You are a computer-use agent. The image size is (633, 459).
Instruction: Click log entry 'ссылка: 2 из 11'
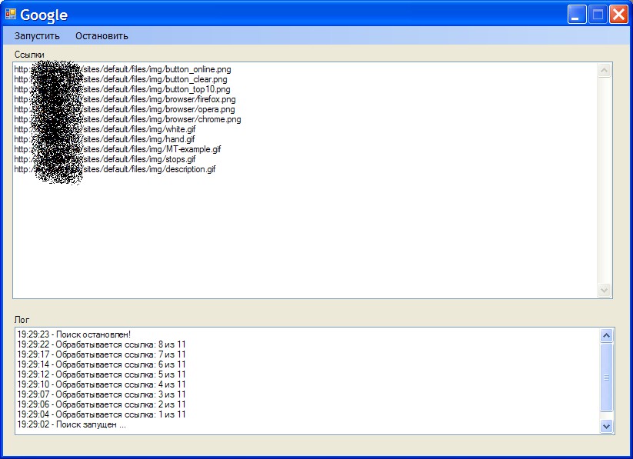tap(102, 404)
